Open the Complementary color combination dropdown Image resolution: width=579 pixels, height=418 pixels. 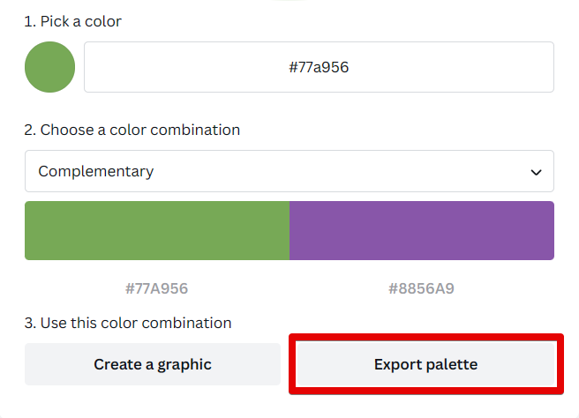(x=289, y=171)
